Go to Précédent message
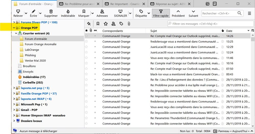The width and height of the screenshot is (255, 134). 178,13
